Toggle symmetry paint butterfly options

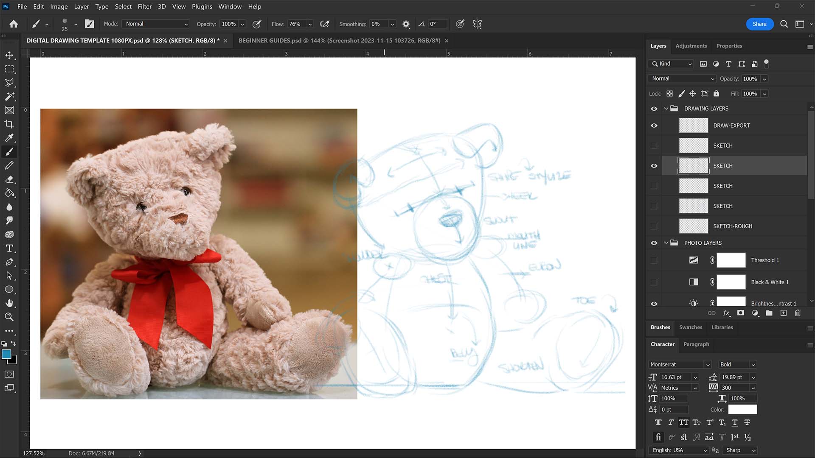477,24
